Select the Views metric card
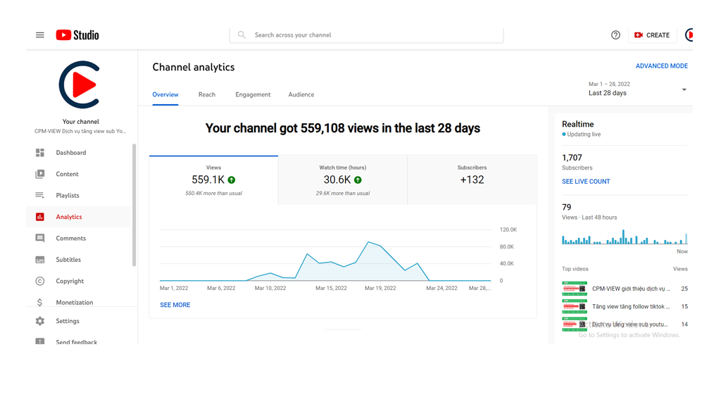 (213, 180)
